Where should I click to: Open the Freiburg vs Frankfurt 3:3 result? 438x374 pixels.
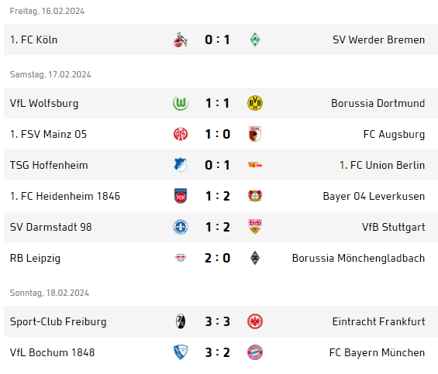217,321
